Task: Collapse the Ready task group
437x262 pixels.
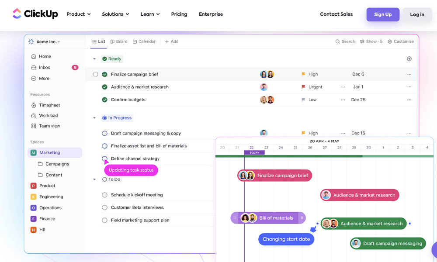Action: [94, 59]
